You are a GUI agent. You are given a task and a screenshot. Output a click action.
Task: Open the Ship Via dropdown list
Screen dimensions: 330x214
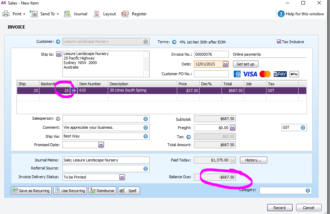click(145, 136)
